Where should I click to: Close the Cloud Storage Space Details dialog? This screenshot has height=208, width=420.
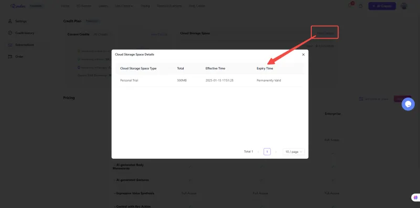click(x=303, y=54)
